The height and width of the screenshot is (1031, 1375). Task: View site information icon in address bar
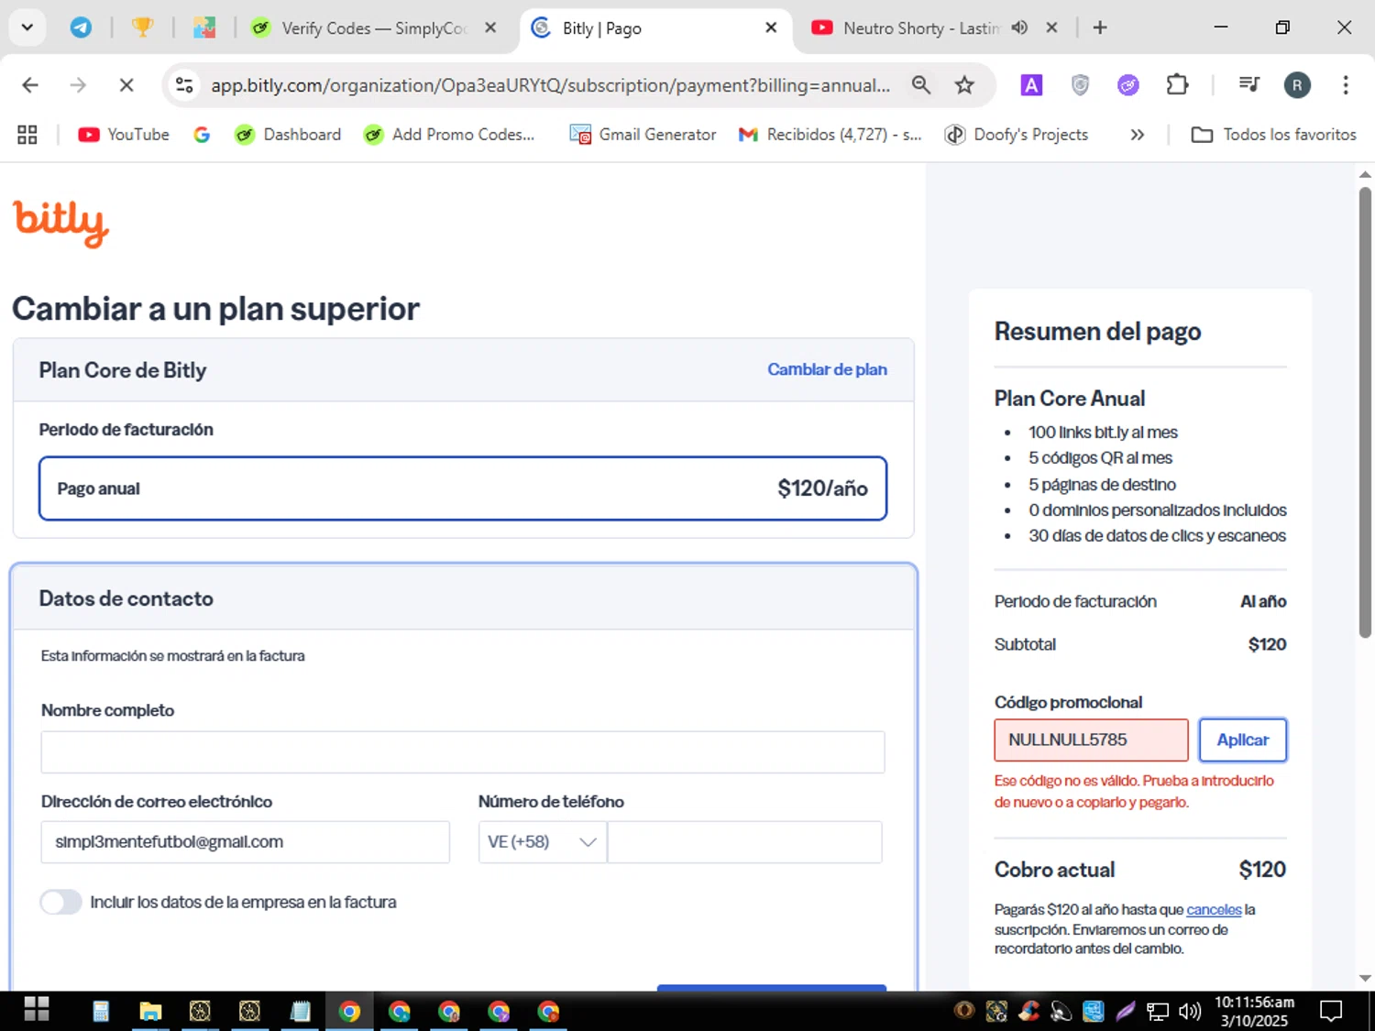[184, 85]
